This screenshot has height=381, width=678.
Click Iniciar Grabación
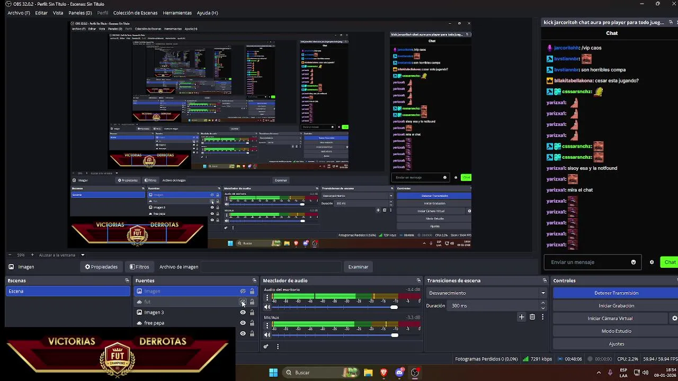tap(616, 306)
